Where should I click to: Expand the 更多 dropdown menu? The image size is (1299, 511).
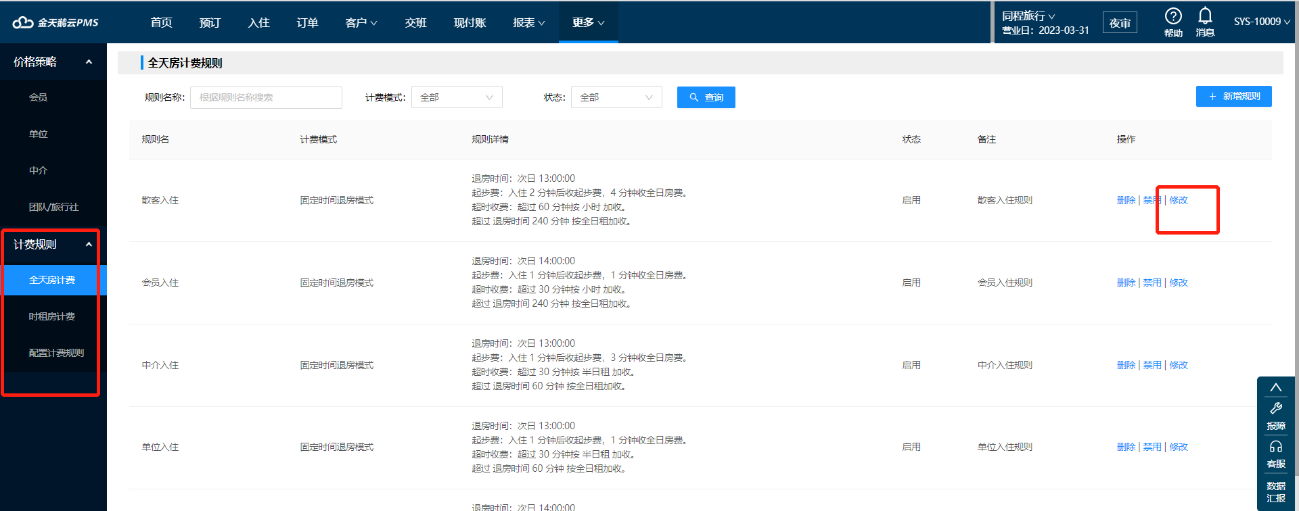[589, 22]
